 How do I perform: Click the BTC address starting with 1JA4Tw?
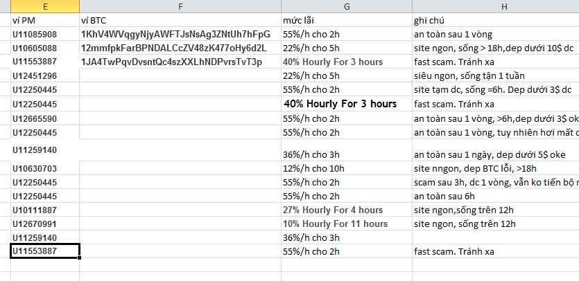171,62
